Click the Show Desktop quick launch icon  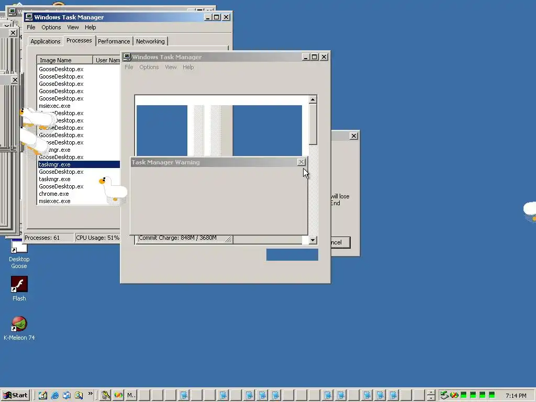coord(43,395)
